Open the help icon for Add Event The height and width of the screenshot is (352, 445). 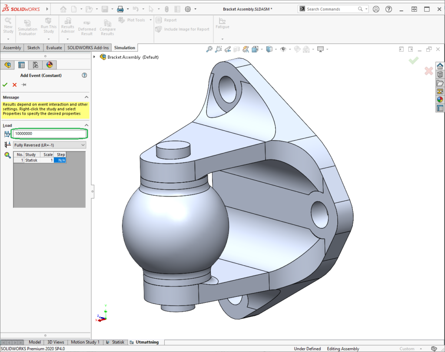pyautogui.click(x=84, y=75)
